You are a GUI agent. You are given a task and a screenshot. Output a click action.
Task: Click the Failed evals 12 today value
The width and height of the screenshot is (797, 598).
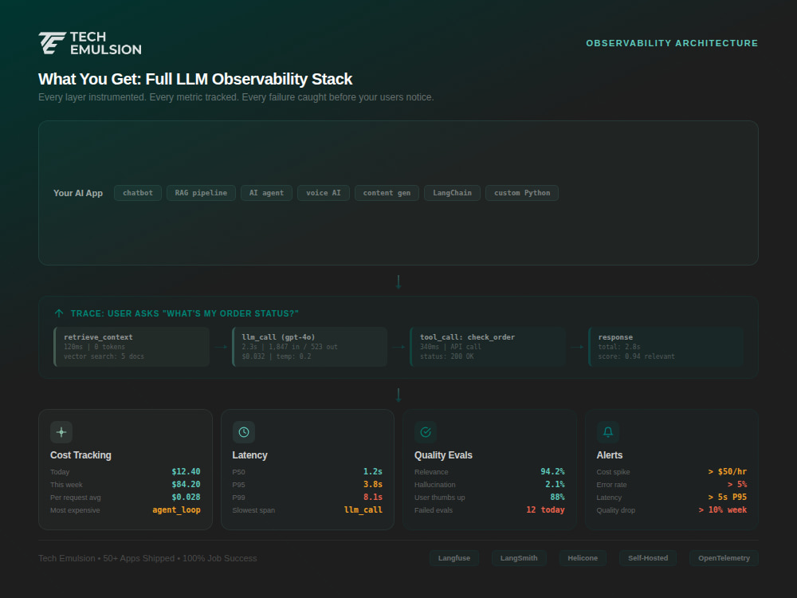click(545, 509)
